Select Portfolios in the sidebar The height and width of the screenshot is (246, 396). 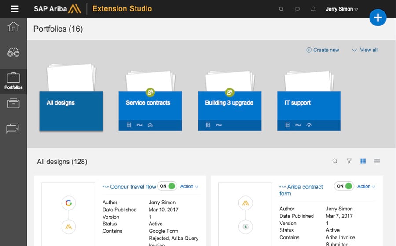13,81
